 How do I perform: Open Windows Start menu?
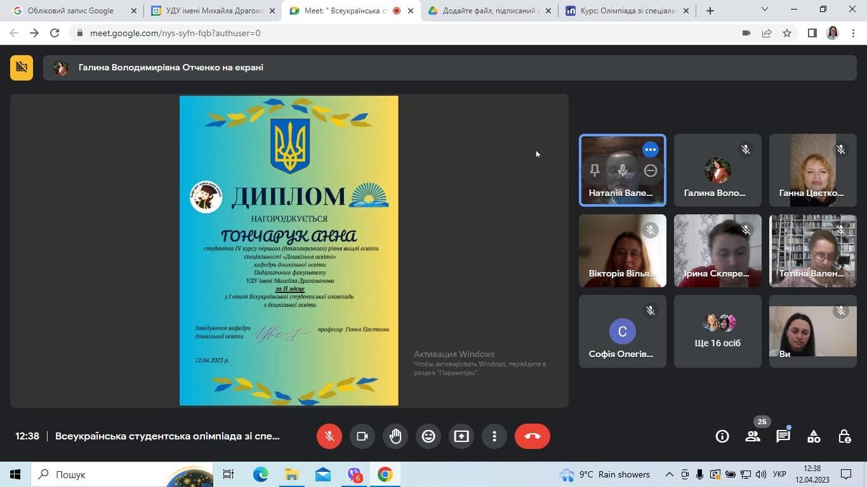(15, 474)
